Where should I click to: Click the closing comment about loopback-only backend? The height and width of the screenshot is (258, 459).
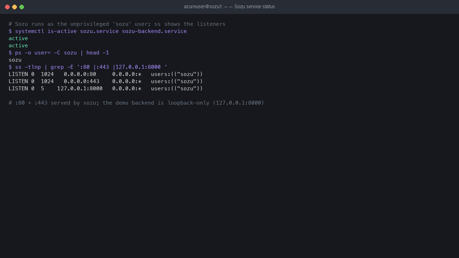coord(136,103)
